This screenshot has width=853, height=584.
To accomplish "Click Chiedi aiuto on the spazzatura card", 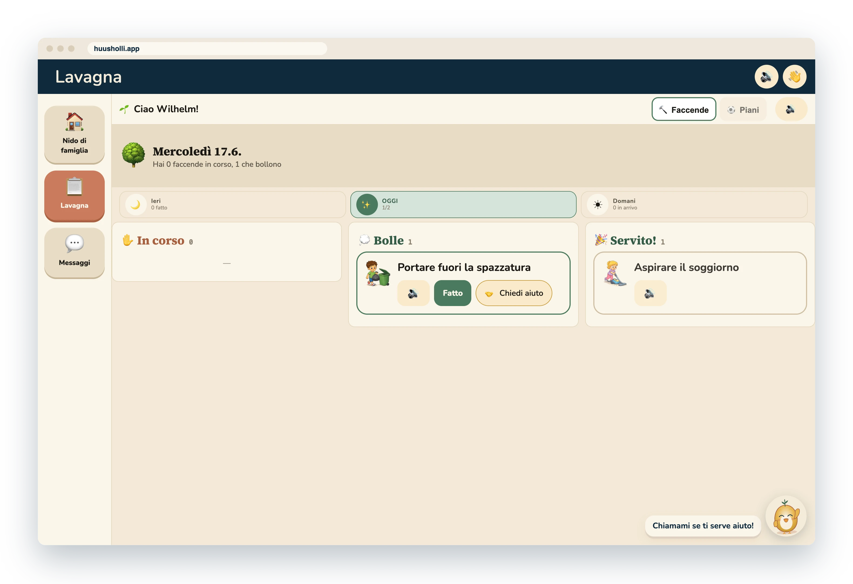I will pos(514,293).
